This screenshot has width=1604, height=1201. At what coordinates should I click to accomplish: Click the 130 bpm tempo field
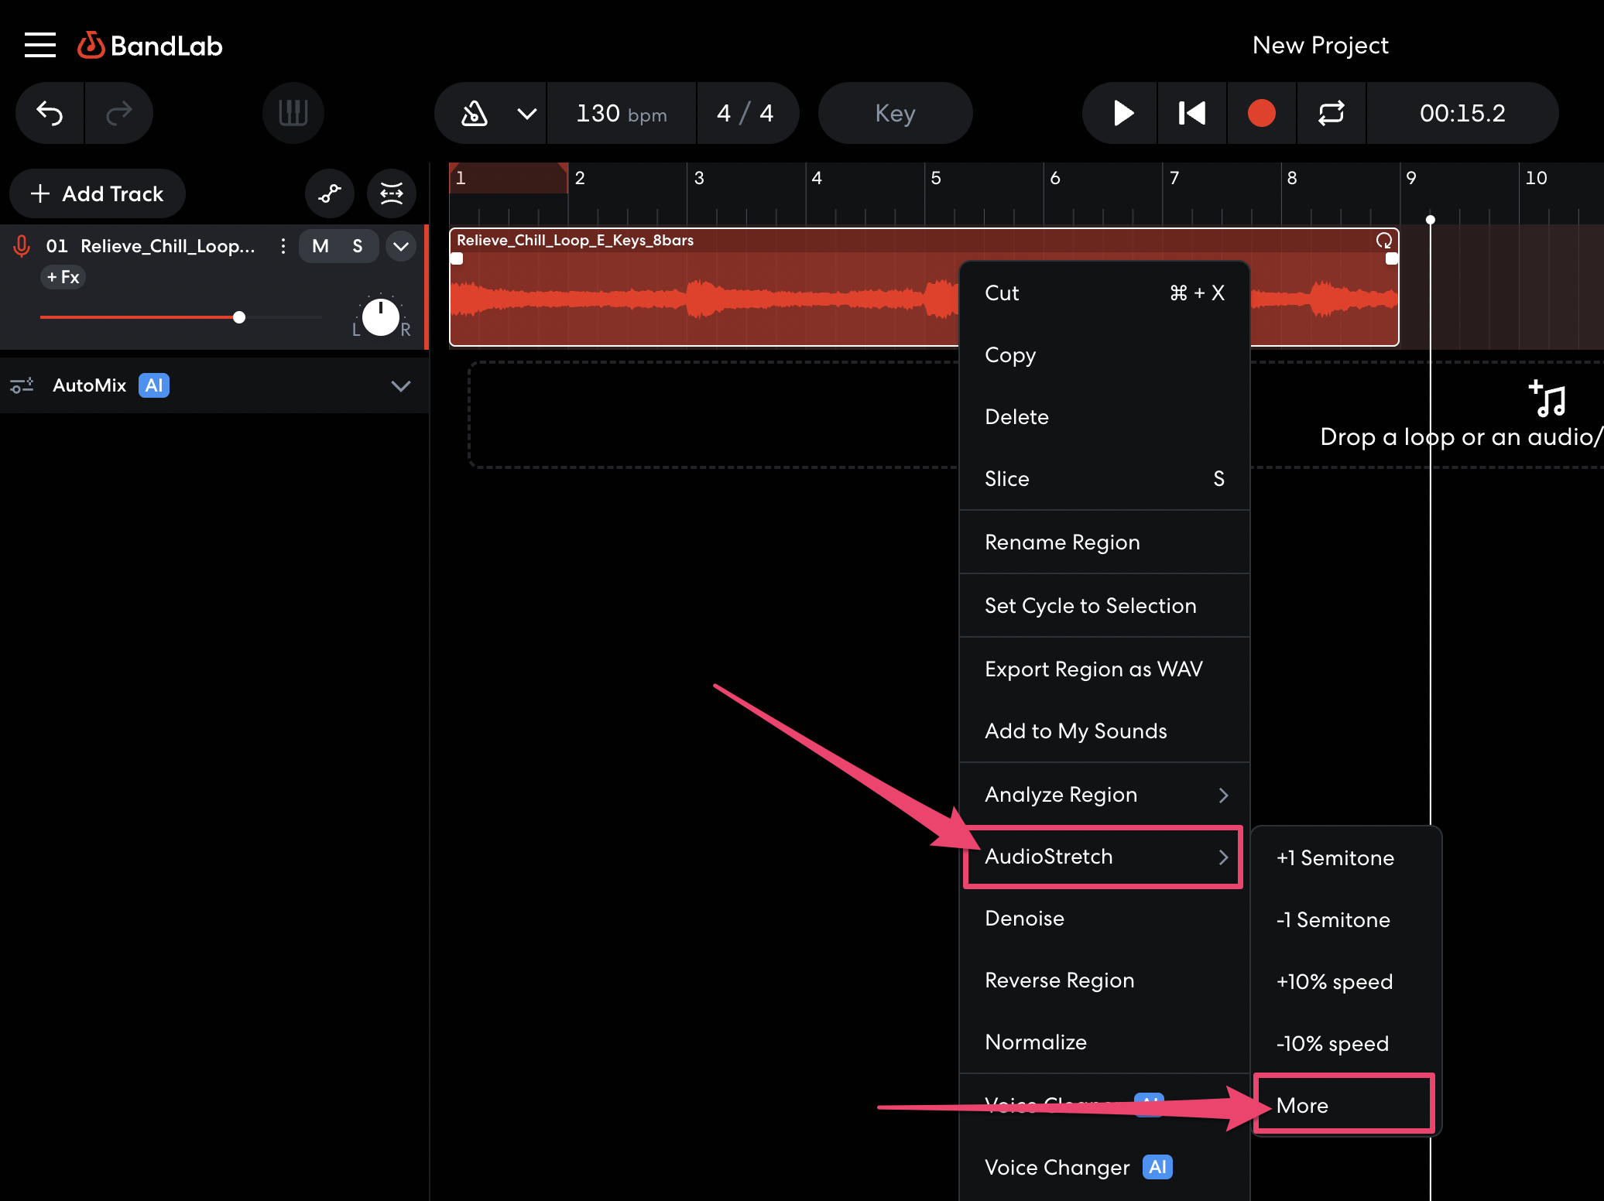(x=621, y=114)
